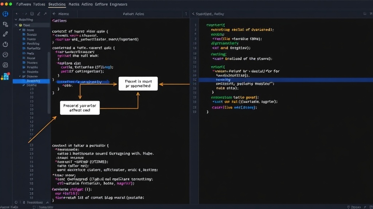
Task: Switch to the Fathort Aeins tab
Action: (x=133, y=14)
